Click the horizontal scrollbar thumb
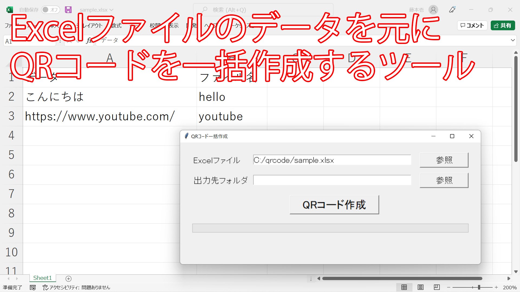The height and width of the screenshot is (292, 520). tap(402, 278)
